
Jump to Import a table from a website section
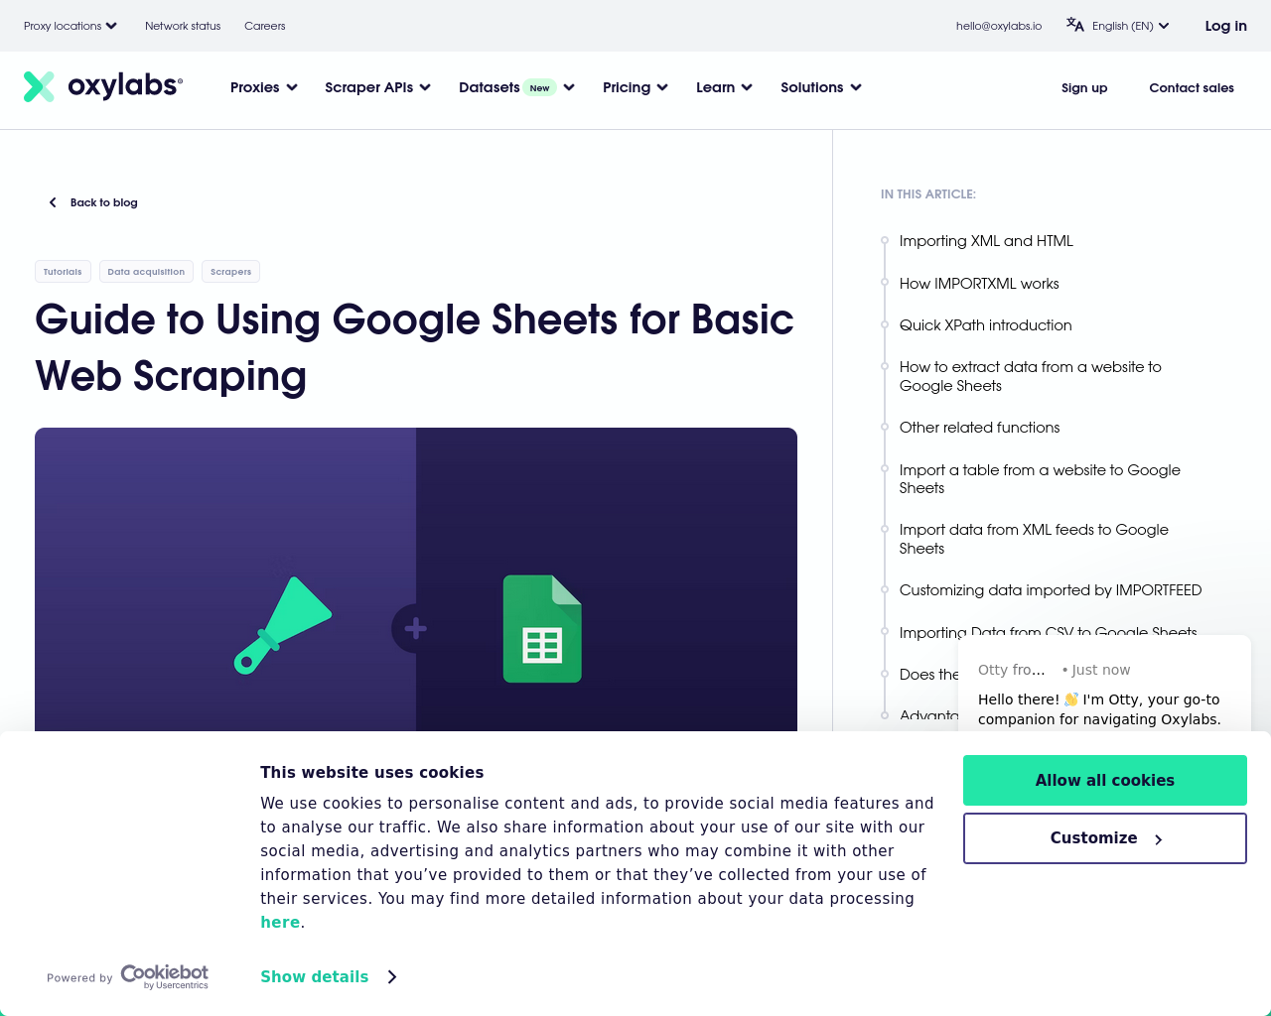1040,479
